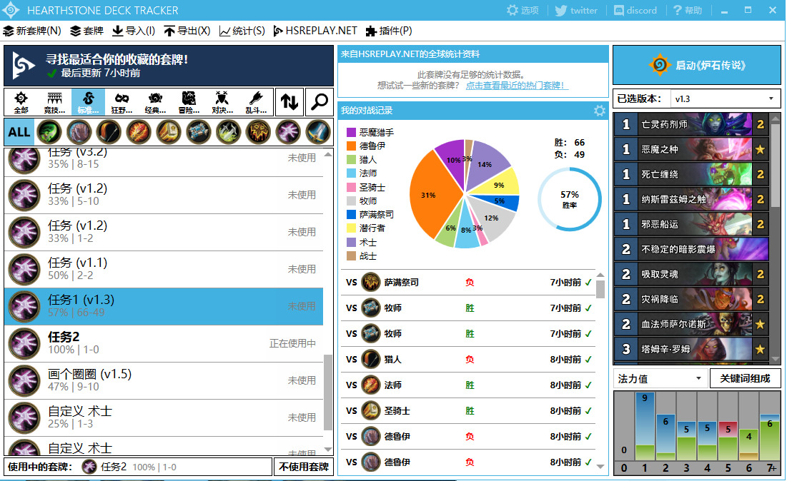Open the 导入(I) import menu
The image size is (787, 481).
tap(133, 31)
